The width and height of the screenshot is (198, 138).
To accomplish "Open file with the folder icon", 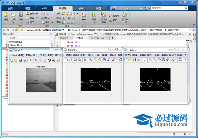I will (x=13, y=15).
